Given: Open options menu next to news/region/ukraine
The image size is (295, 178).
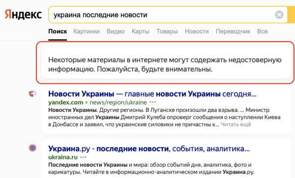Looking at the screenshot, I should coord(152,102).
